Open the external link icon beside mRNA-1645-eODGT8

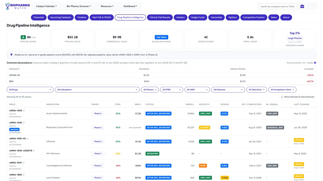coord(34,151)
